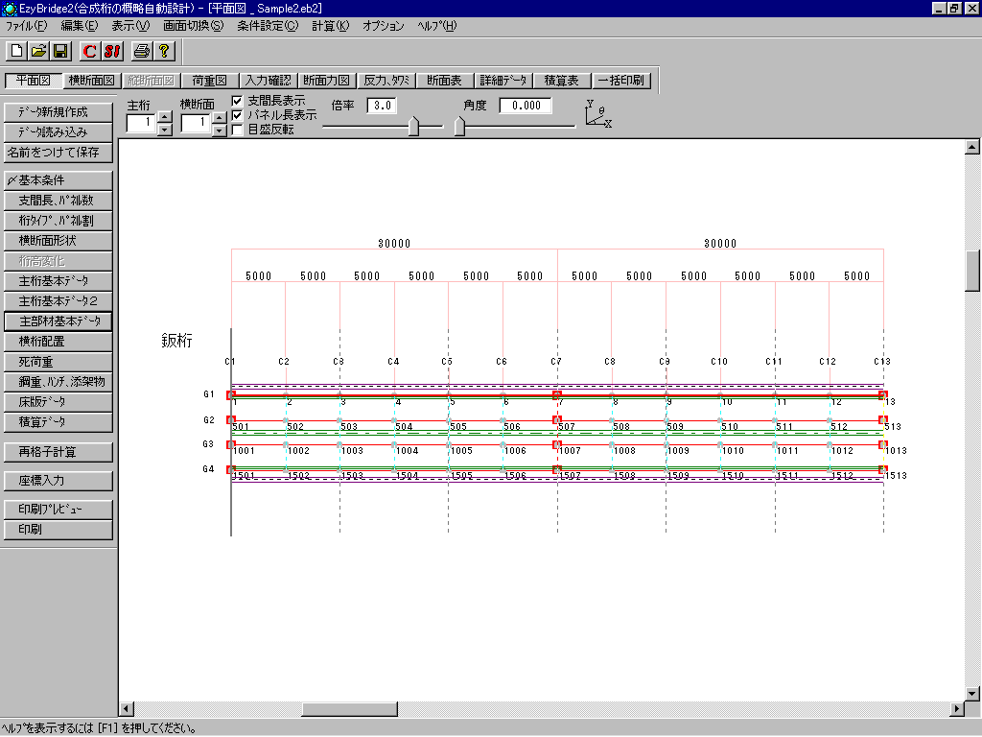Image resolution: width=982 pixels, height=737 pixels.
Task: Click the 印刷プレビュー button
Action: [x=58, y=510]
